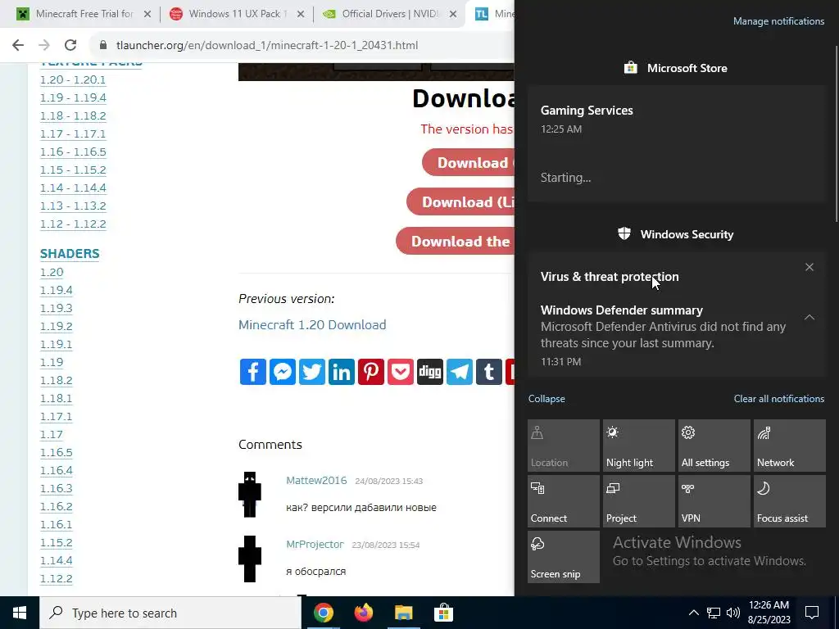The image size is (839, 629).
Task: Open Minecraft 1.20 Download link
Action: click(x=312, y=324)
